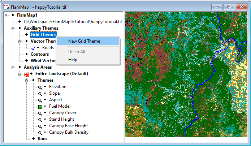Select the Analysis Areas tree item
The width and height of the screenshot is (251, 146).
(38, 67)
